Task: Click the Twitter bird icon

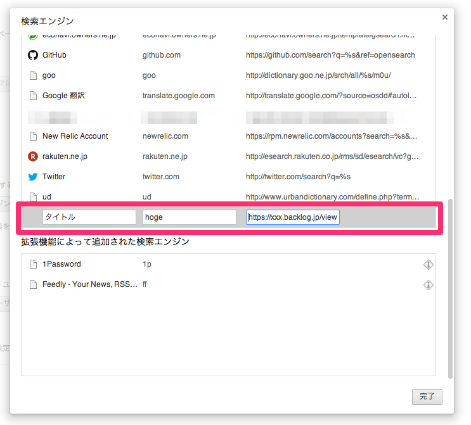Action: click(x=33, y=177)
